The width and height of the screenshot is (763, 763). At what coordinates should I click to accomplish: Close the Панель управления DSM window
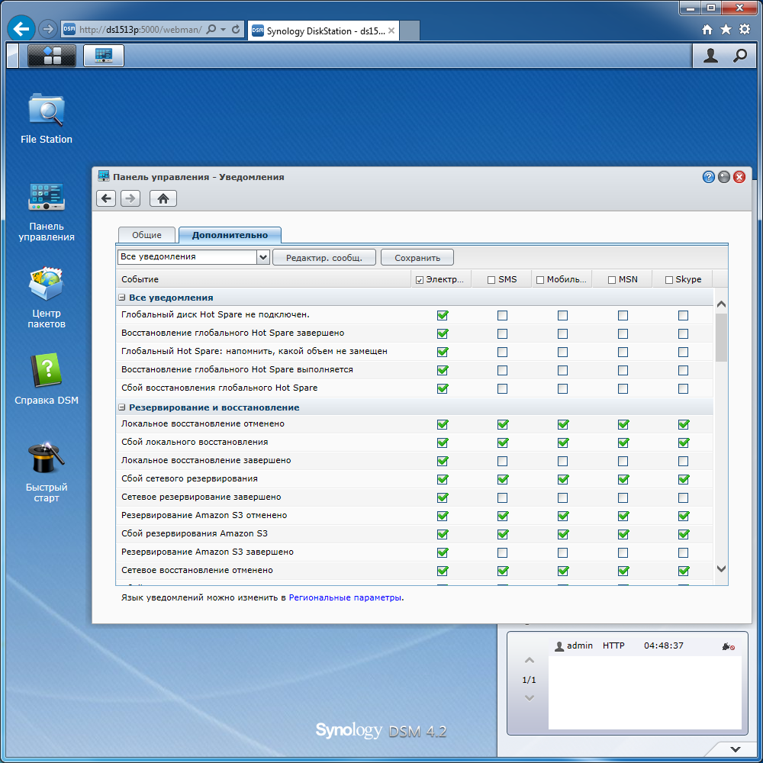coord(739,177)
